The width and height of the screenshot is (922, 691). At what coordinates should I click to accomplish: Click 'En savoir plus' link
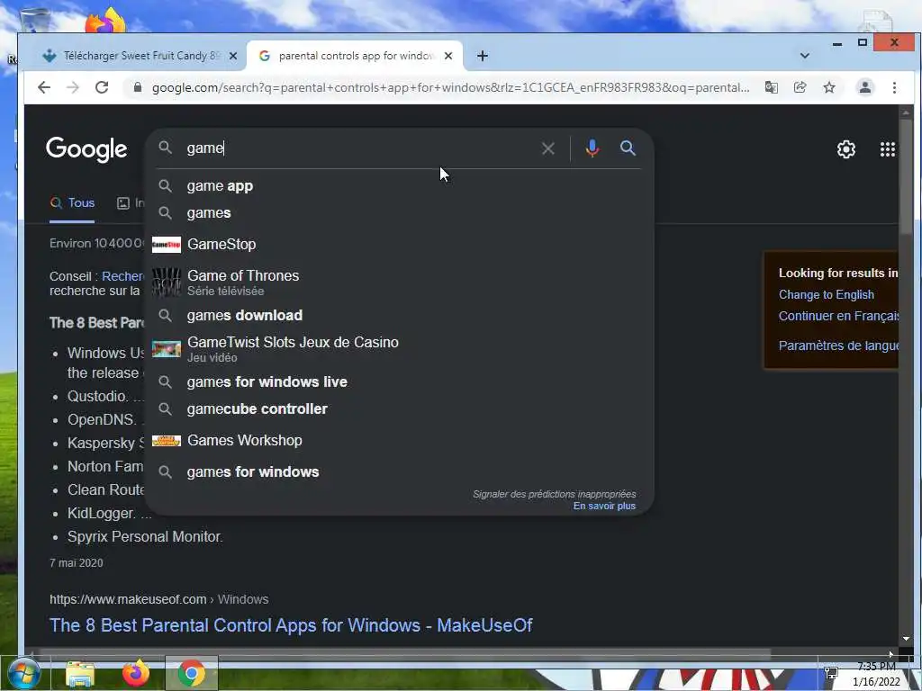coord(604,506)
